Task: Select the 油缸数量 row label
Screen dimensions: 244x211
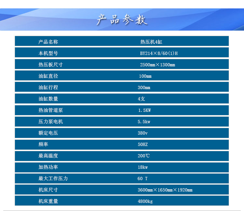Action: 48,99
